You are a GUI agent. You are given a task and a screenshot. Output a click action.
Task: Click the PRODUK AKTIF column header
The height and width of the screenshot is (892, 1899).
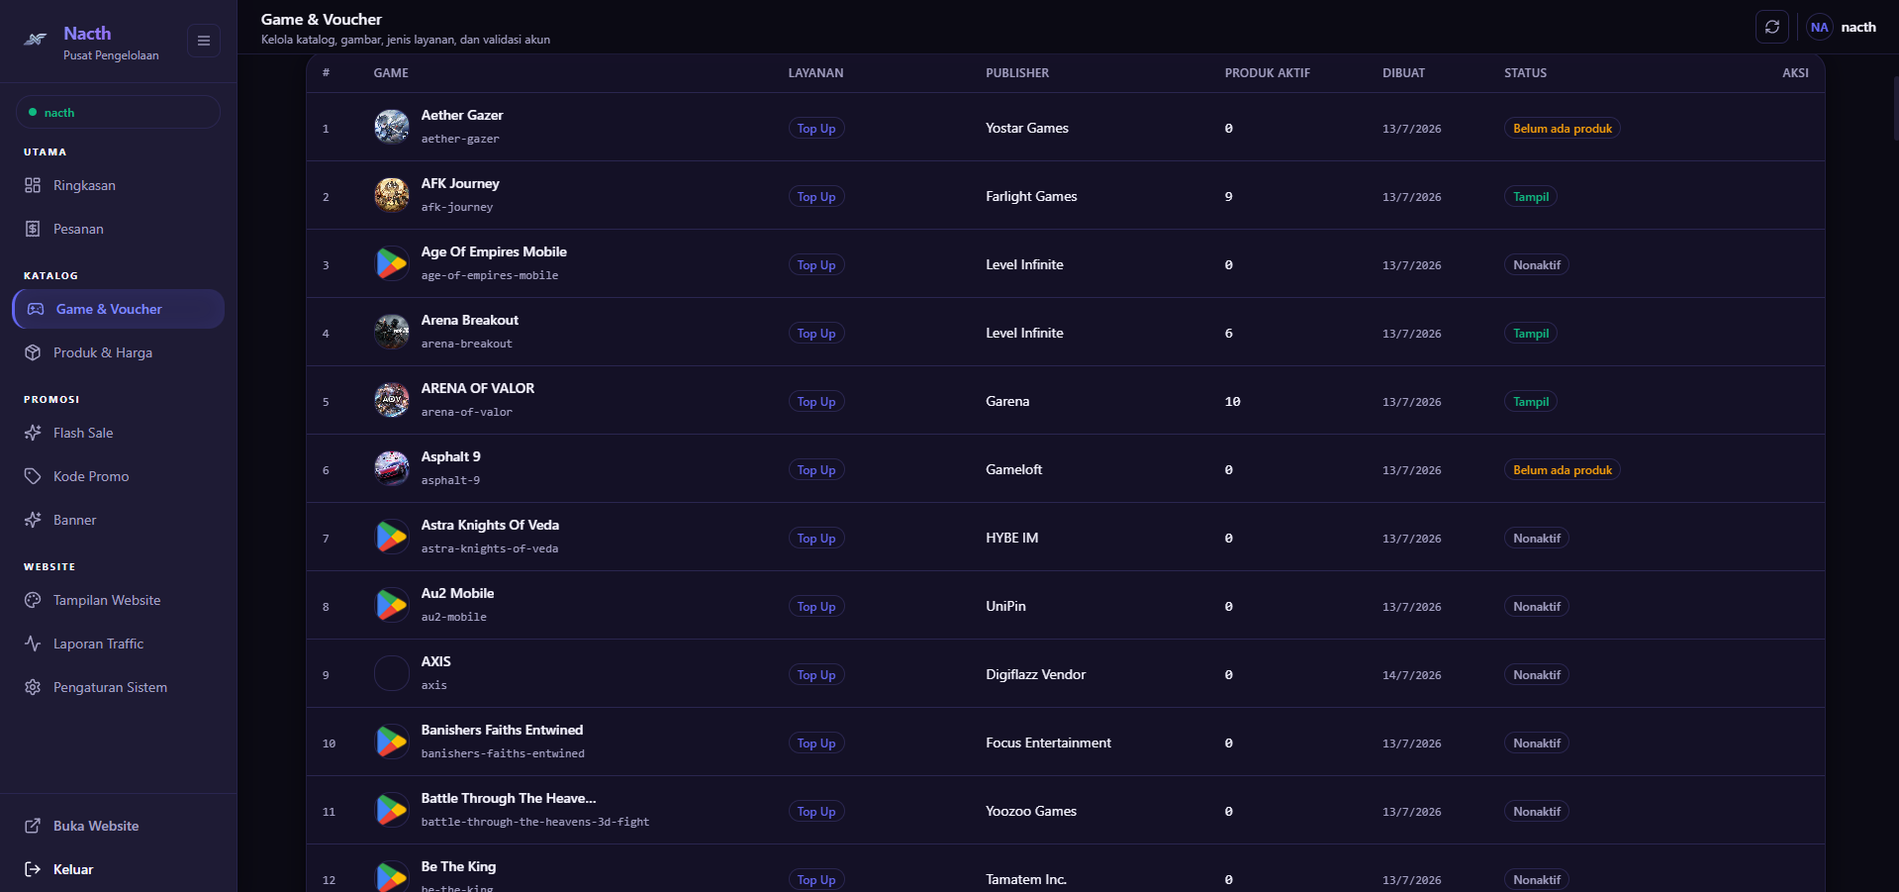point(1267,73)
